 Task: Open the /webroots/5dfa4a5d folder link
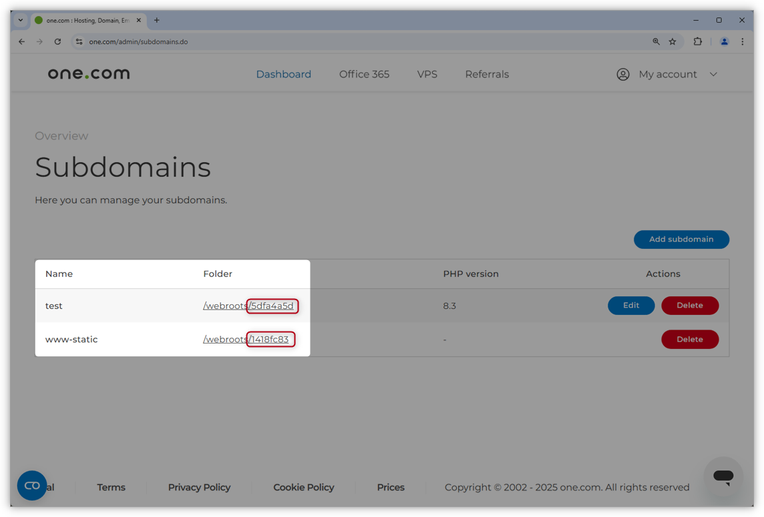click(x=248, y=306)
